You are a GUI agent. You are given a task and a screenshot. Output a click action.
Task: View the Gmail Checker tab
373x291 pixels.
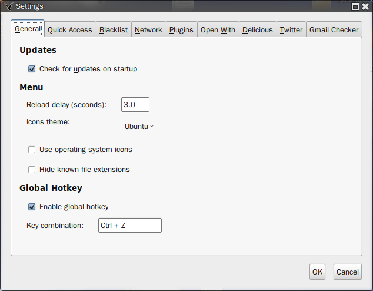click(x=334, y=30)
